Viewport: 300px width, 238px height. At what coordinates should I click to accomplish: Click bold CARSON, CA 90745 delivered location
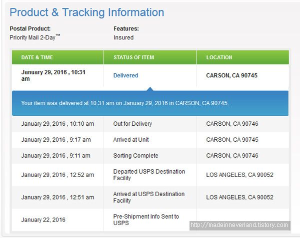coord(231,75)
